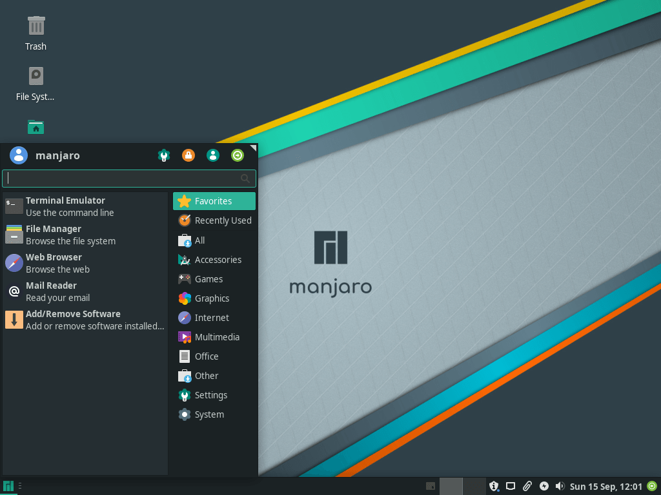Launch File Manager from favorites

(85, 235)
